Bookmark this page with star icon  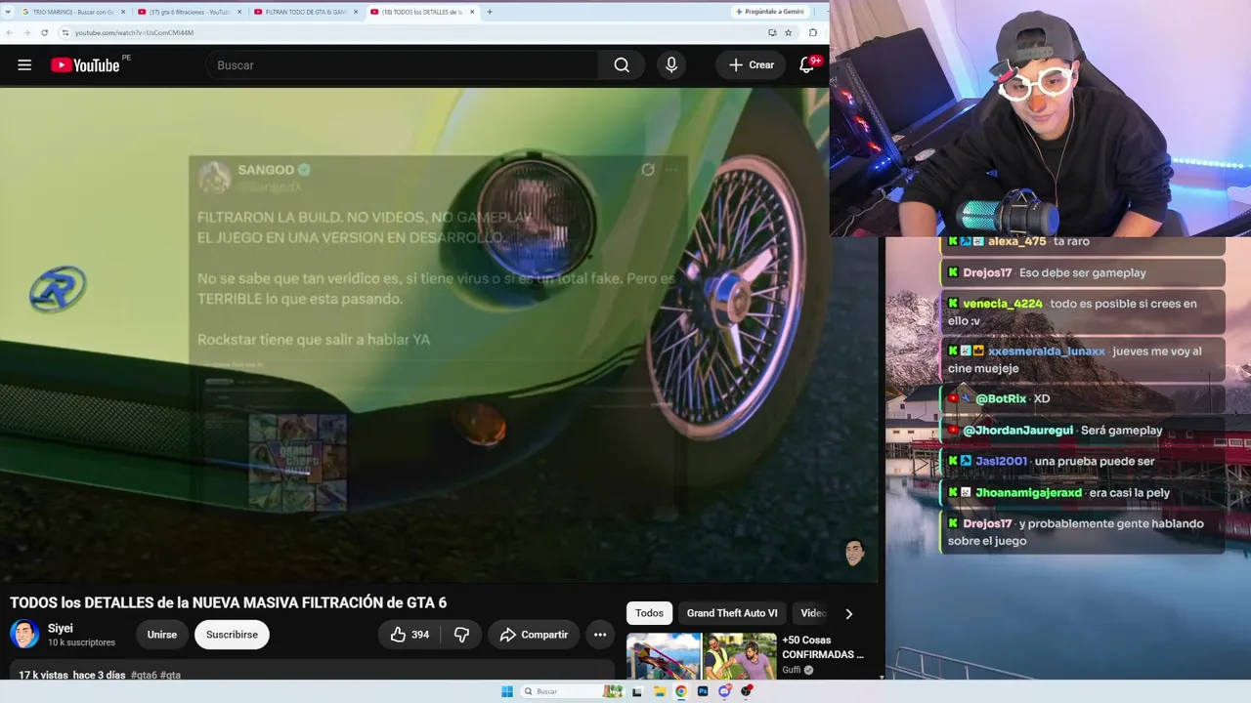pyautogui.click(x=788, y=32)
